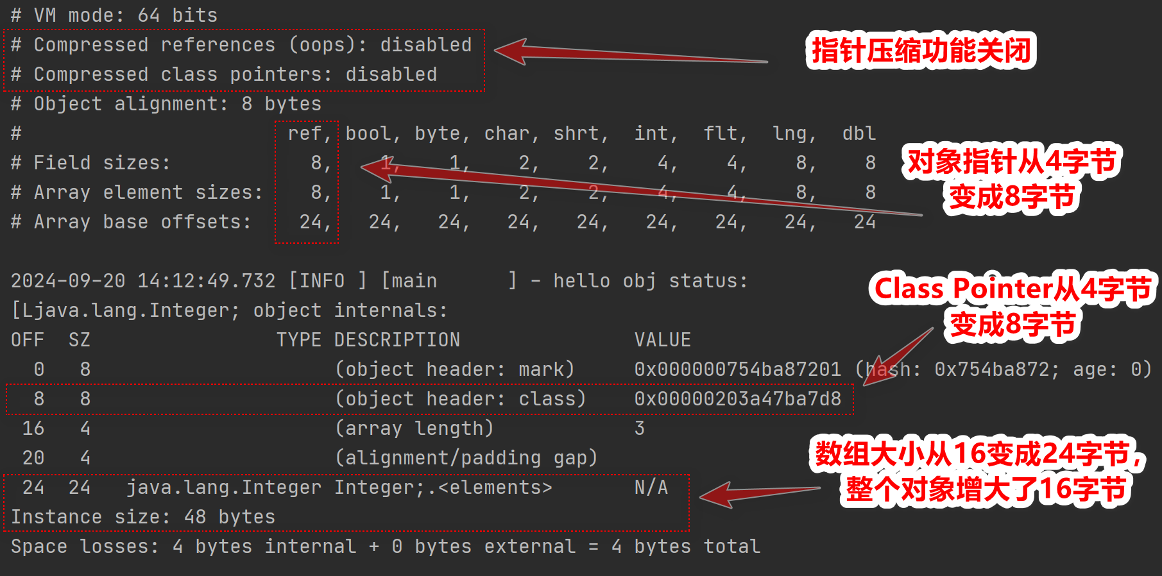This screenshot has height=576, width=1162.
Task: Click the 'dbl' column header
Action: (x=859, y=133)
